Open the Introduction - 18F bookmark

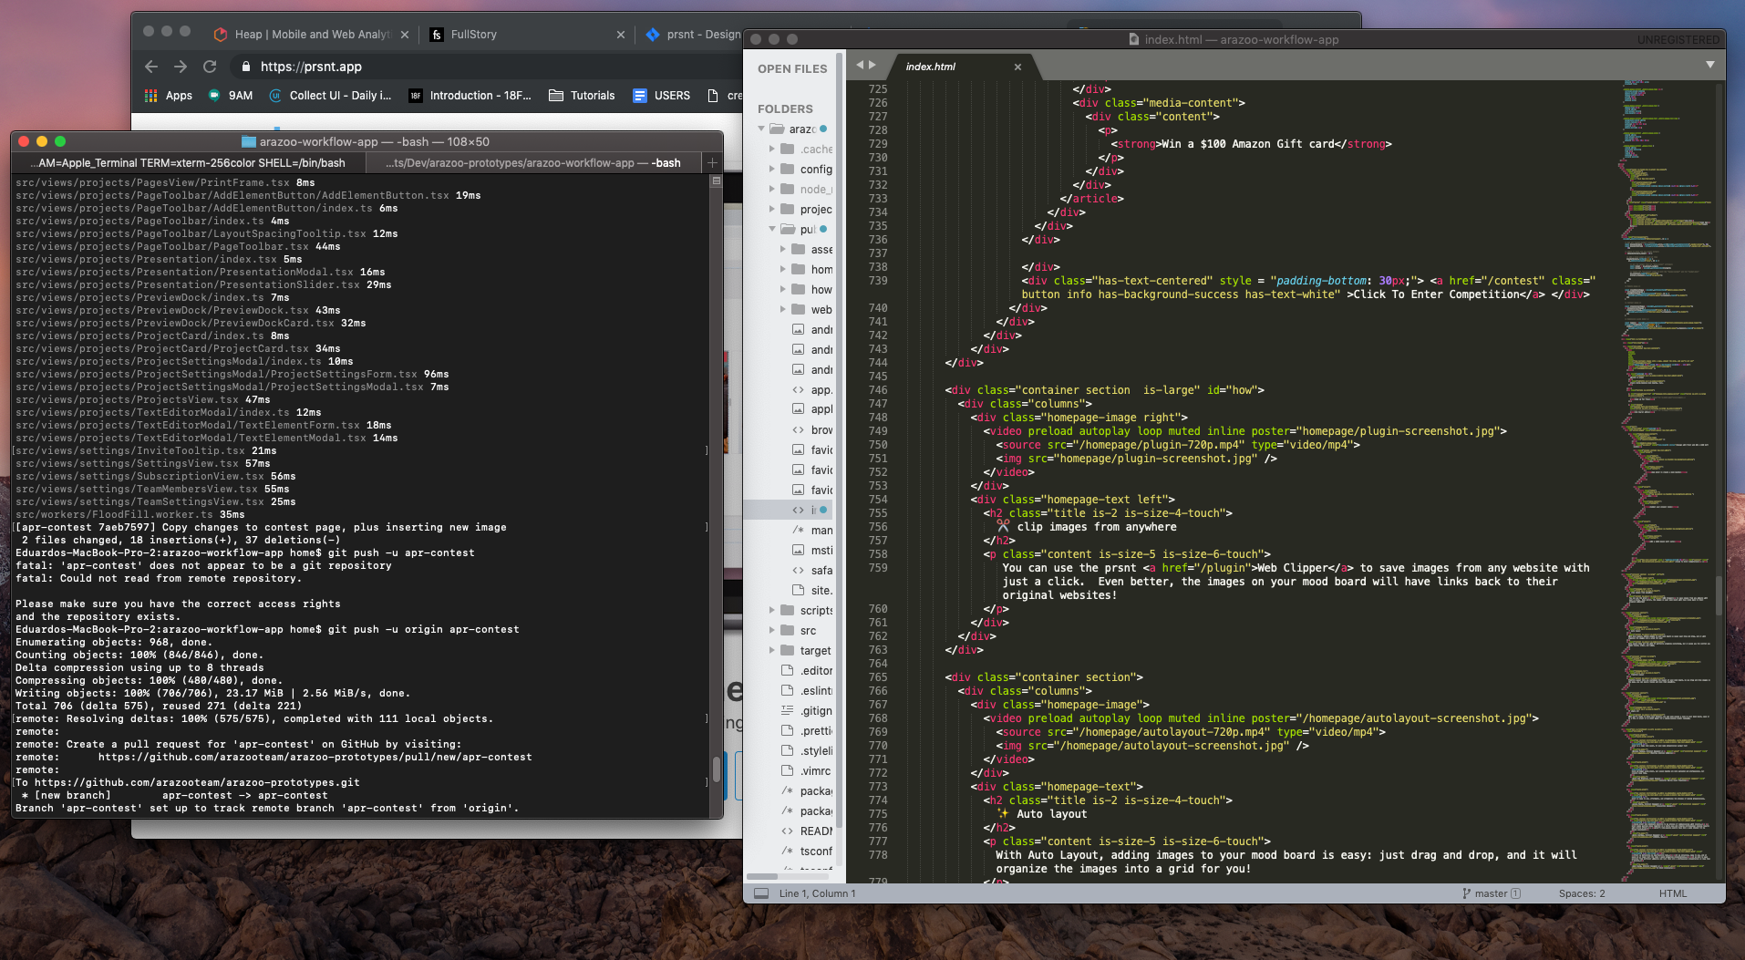470,95
